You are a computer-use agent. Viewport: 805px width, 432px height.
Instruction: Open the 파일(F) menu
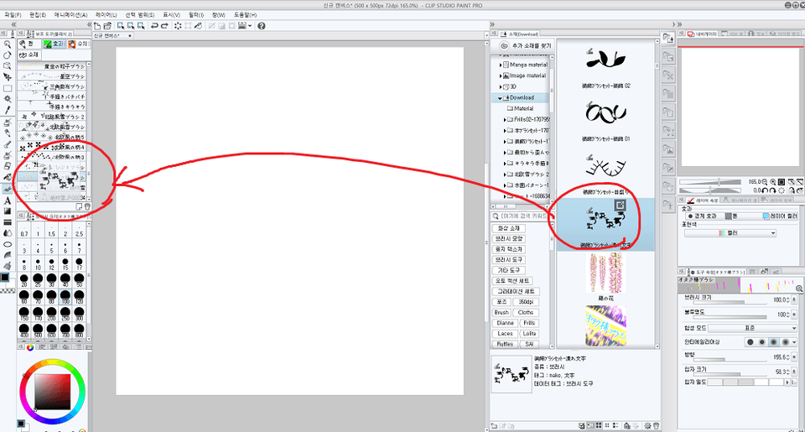point(13,15)
